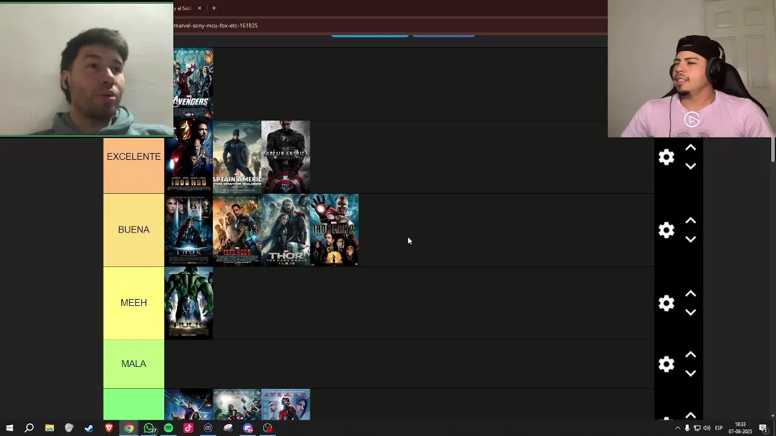Open settings gear for EXCELENTE tier
The height and width of the screenshot is (436, 776).
point(666,157)
